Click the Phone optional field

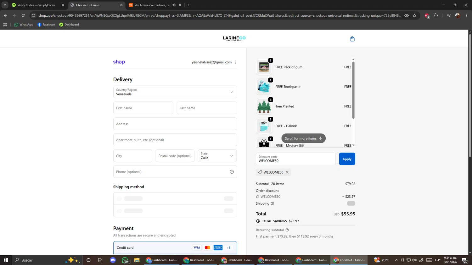[175, 172]
